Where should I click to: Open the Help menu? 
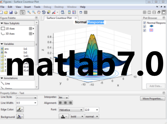point(83,7)
